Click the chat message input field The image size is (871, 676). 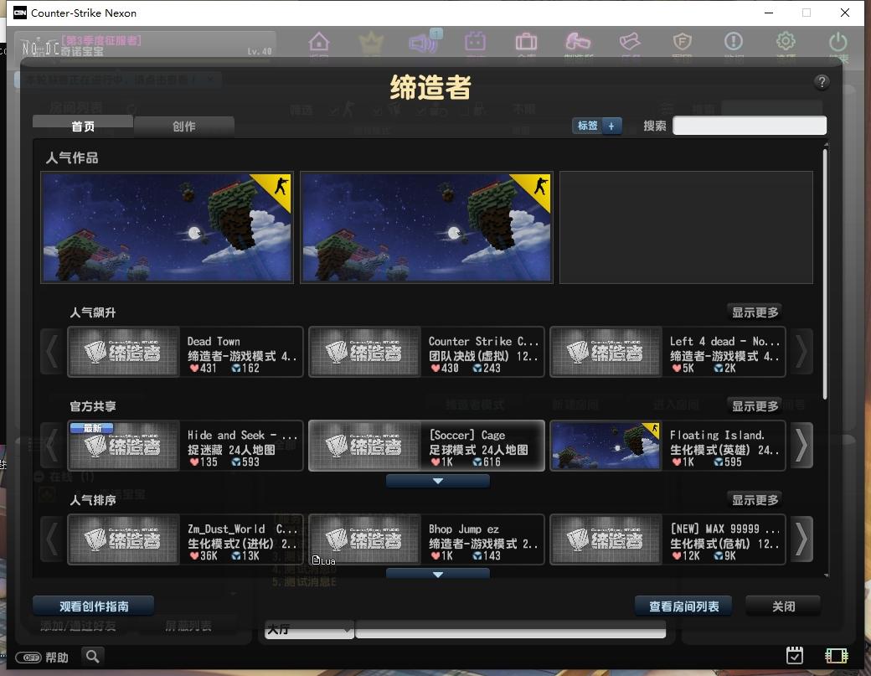(511, 629)
